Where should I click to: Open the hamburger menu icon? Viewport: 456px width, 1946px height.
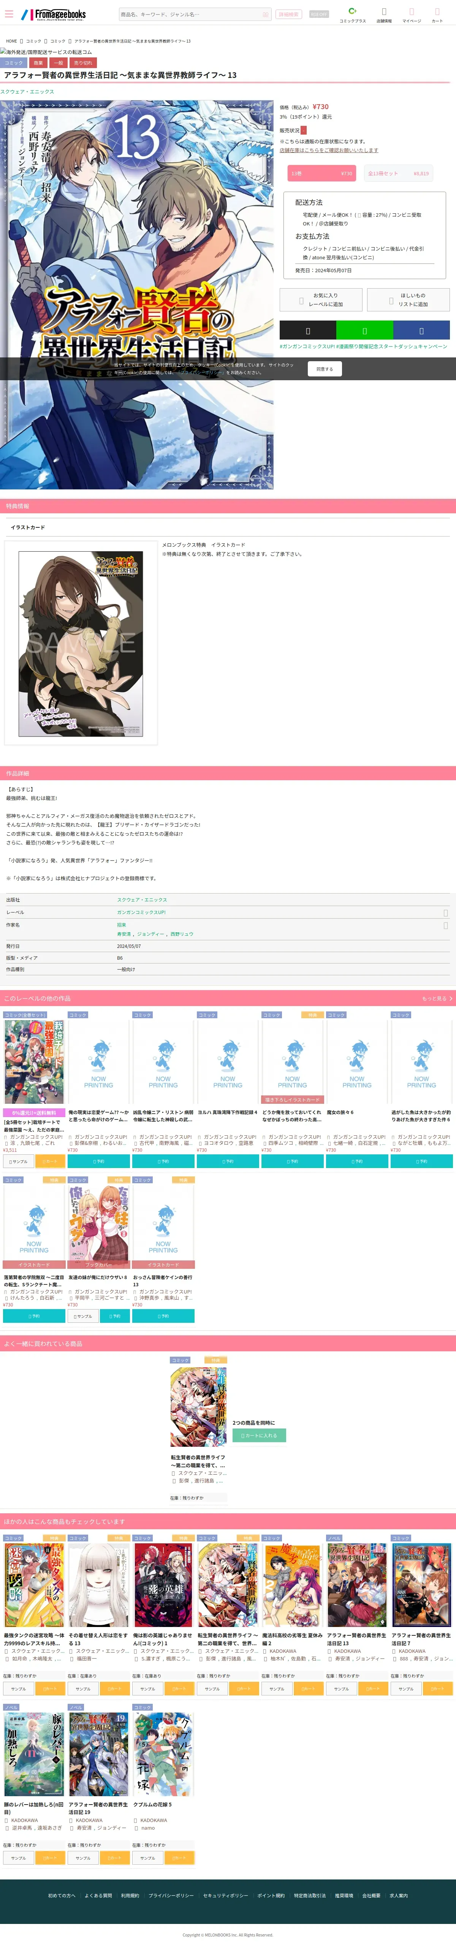pos(9,14)
